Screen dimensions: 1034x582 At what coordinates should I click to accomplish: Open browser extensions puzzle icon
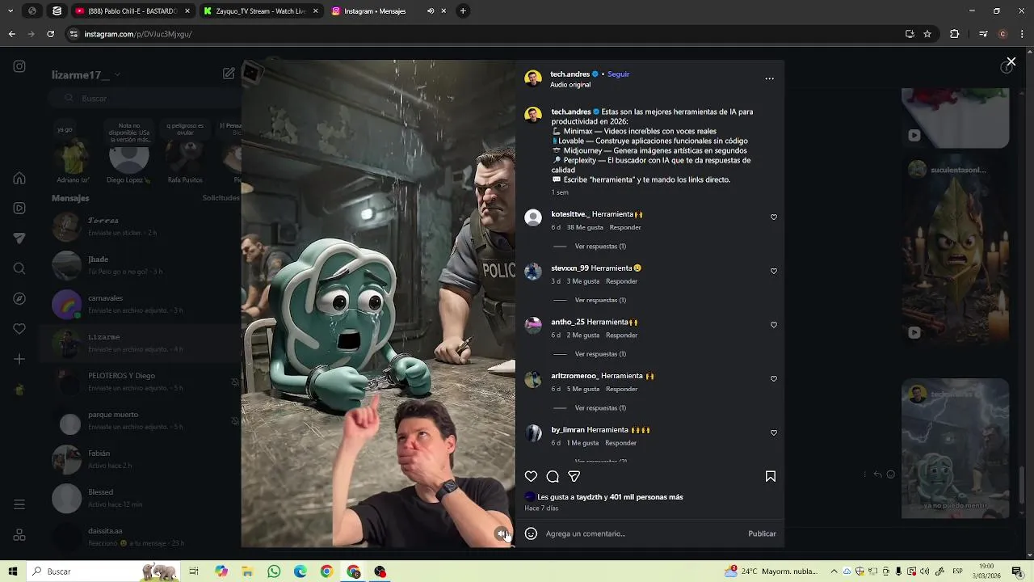pos(955,34)
